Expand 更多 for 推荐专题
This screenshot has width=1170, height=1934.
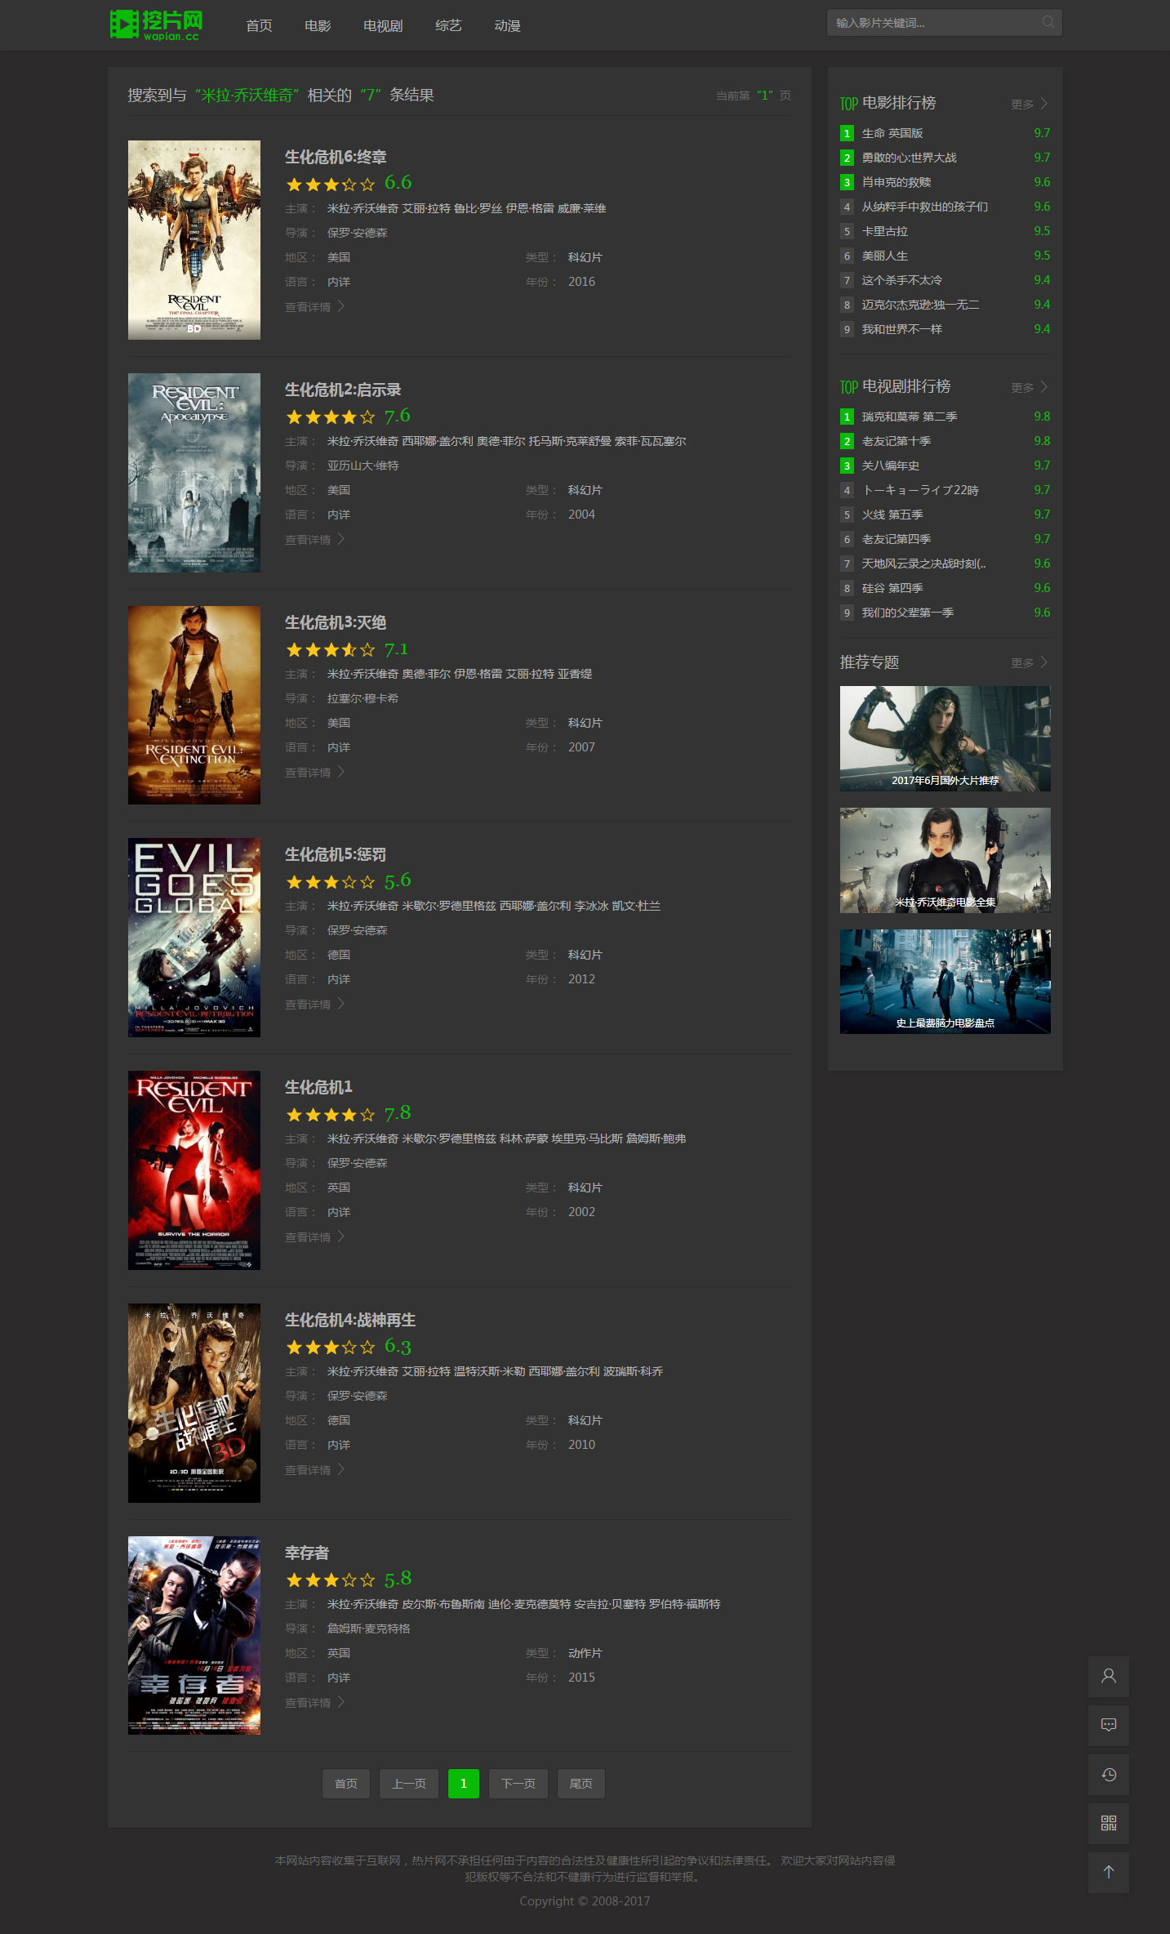point(1029,662)
